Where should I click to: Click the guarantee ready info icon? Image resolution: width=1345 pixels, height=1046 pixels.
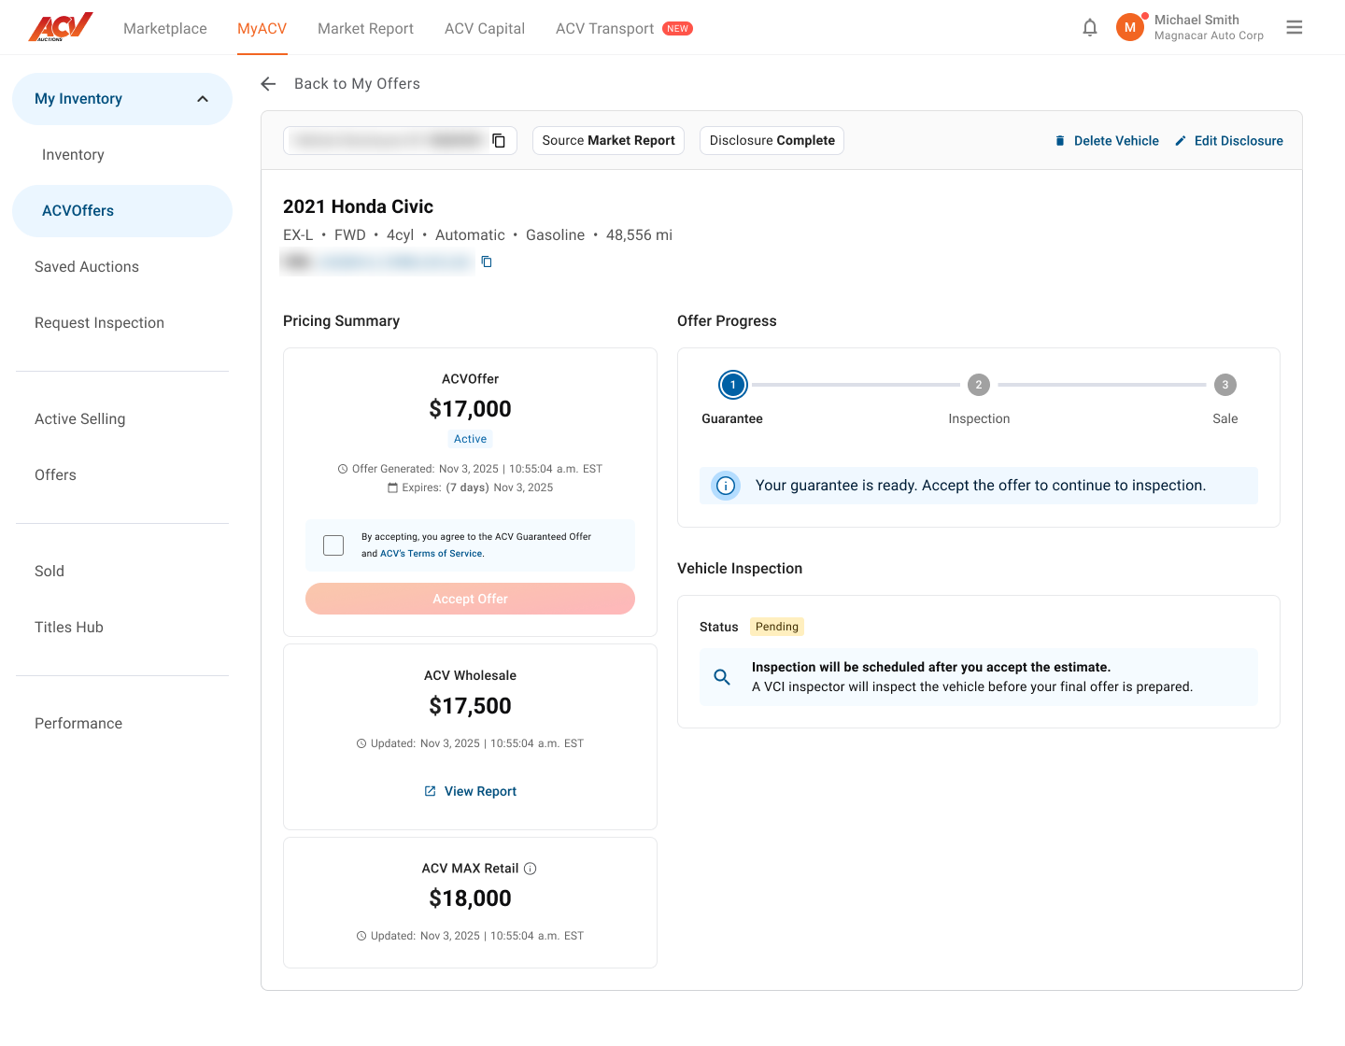coord(726,486)
